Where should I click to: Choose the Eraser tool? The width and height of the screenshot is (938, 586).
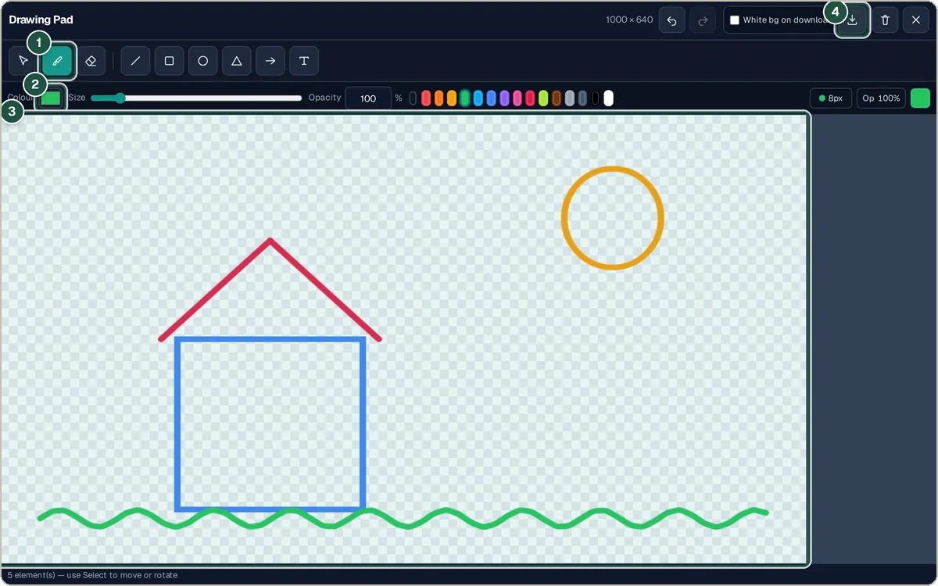[91, 61]
